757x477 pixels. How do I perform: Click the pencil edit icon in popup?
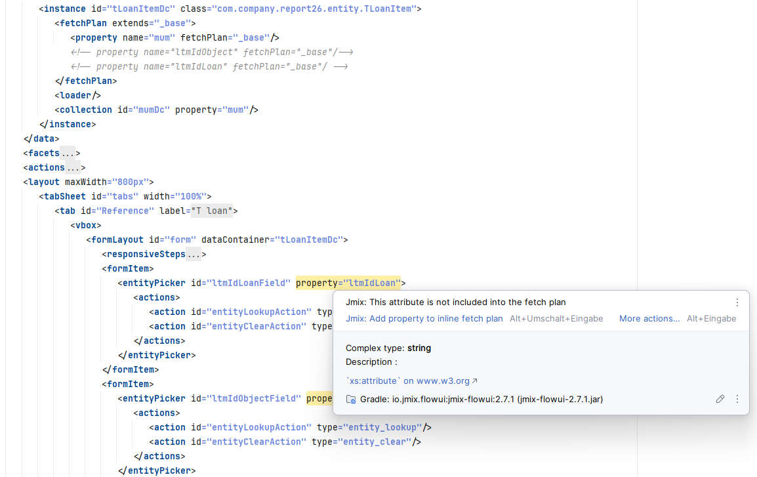720,399
